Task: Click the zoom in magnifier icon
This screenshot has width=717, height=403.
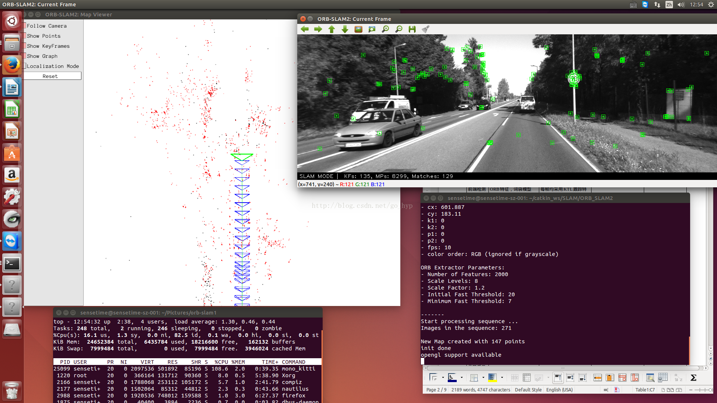Action: pyautogui.click(x=385, y=29)
